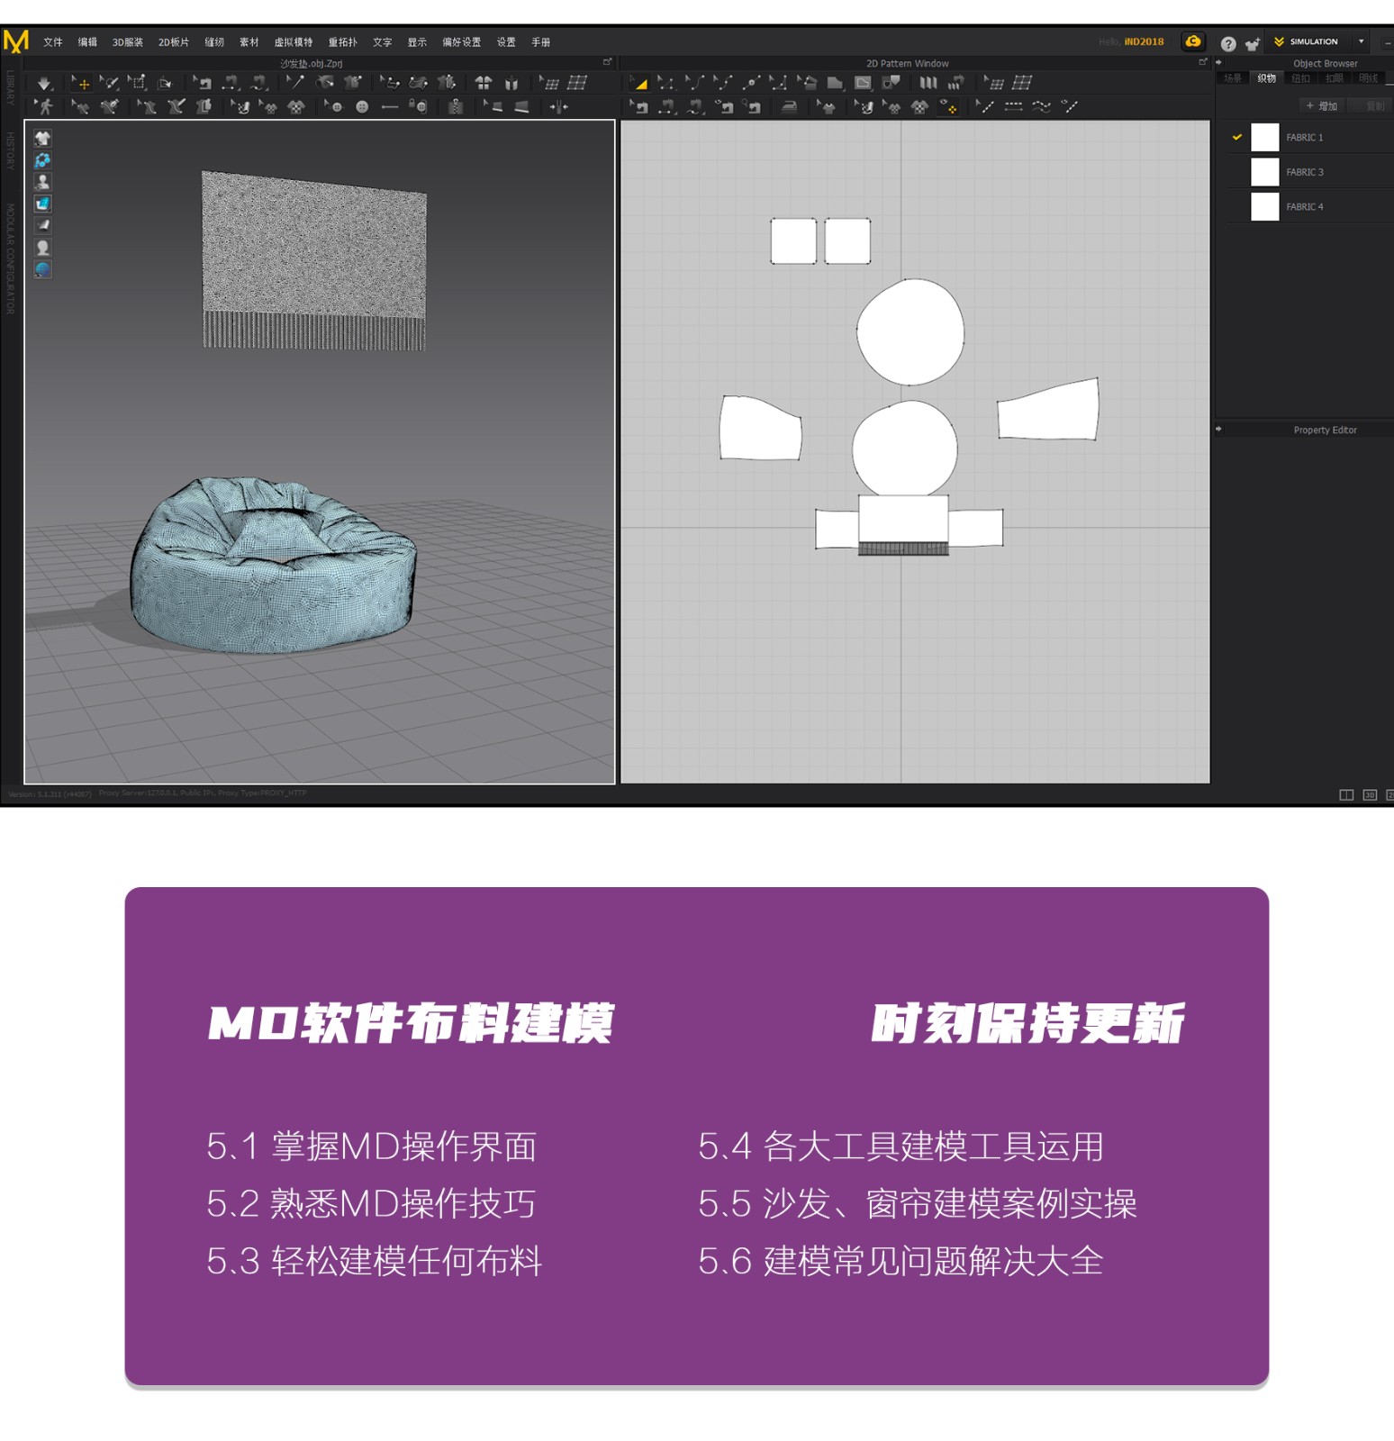This screenshot has width=1394, height=1441.
Task: Select the Steam iron tool in 2D toolbar
Action: click(789, 107)
